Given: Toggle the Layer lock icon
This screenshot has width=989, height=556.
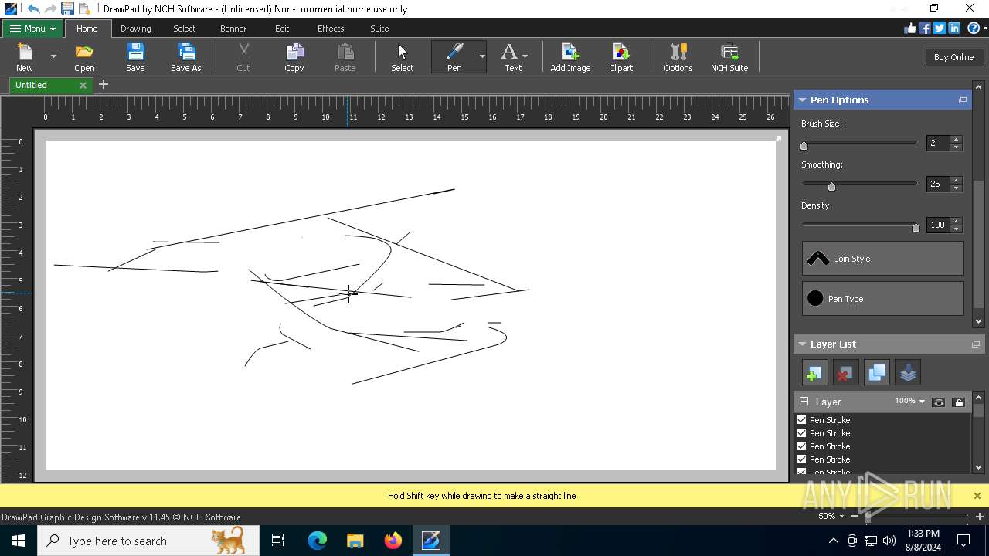Looking at the screenshot, I should tap(959, 402).
